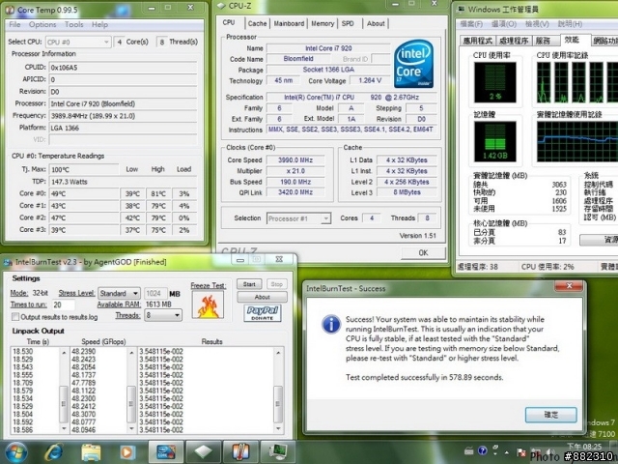Image resolution: width=618 pixels, height=464 pixels.
Task: Open the volume speaker tray icon
Action: pos(548,451)
